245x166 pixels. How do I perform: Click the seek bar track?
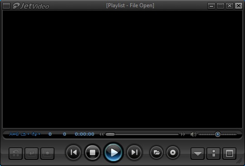point(142,134)
